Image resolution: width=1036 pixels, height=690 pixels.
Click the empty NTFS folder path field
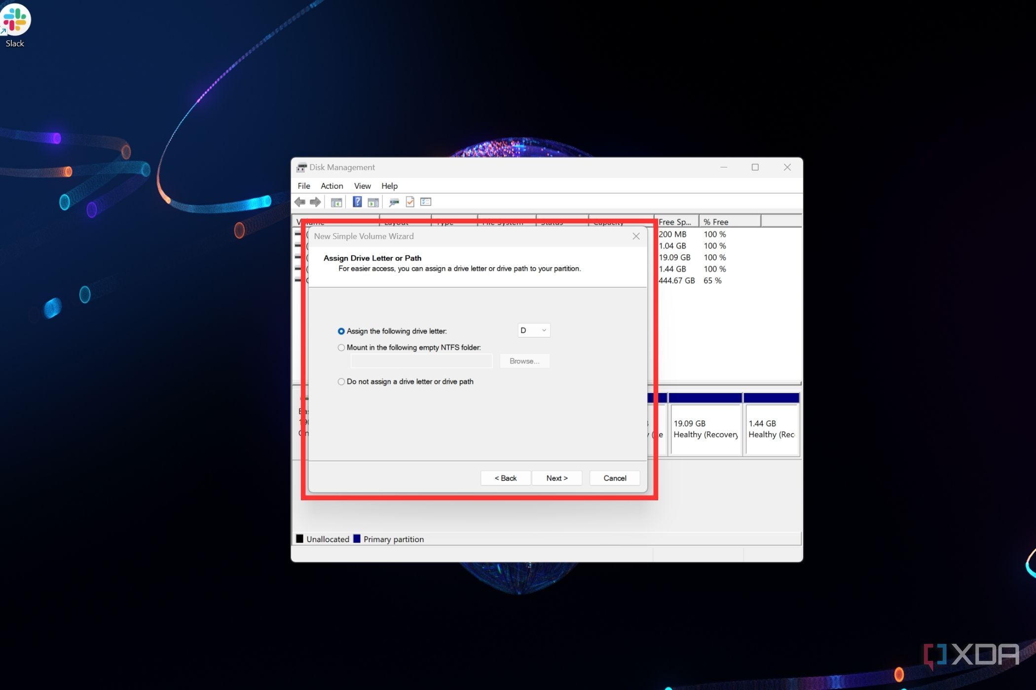click(x=421, y=361)
